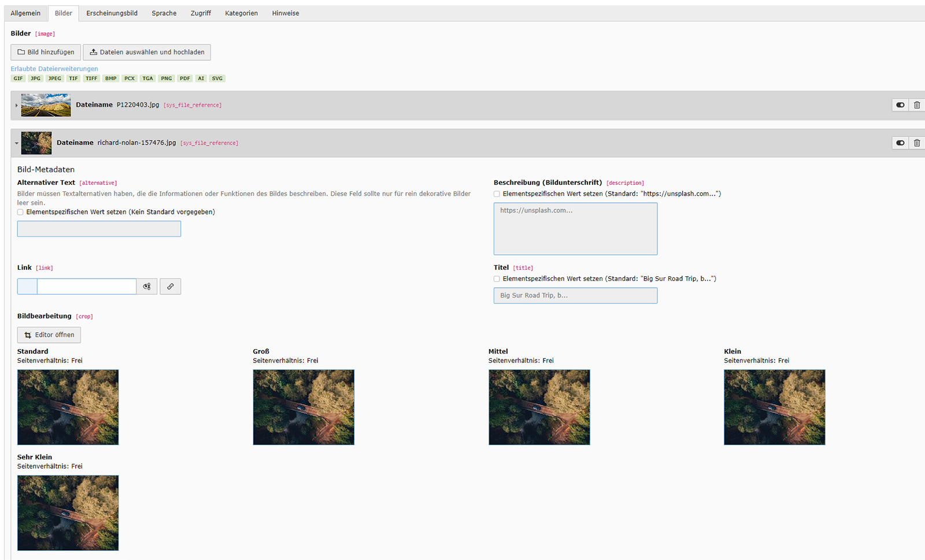Screen dimensions: 925x560
Task: Click the P1220403.jpg landscape thumbnail
Action: click(46, 105)
